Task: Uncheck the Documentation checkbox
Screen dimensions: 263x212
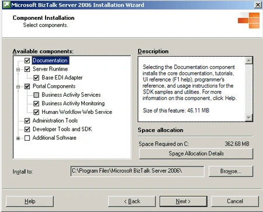Action: coord(27,61)
